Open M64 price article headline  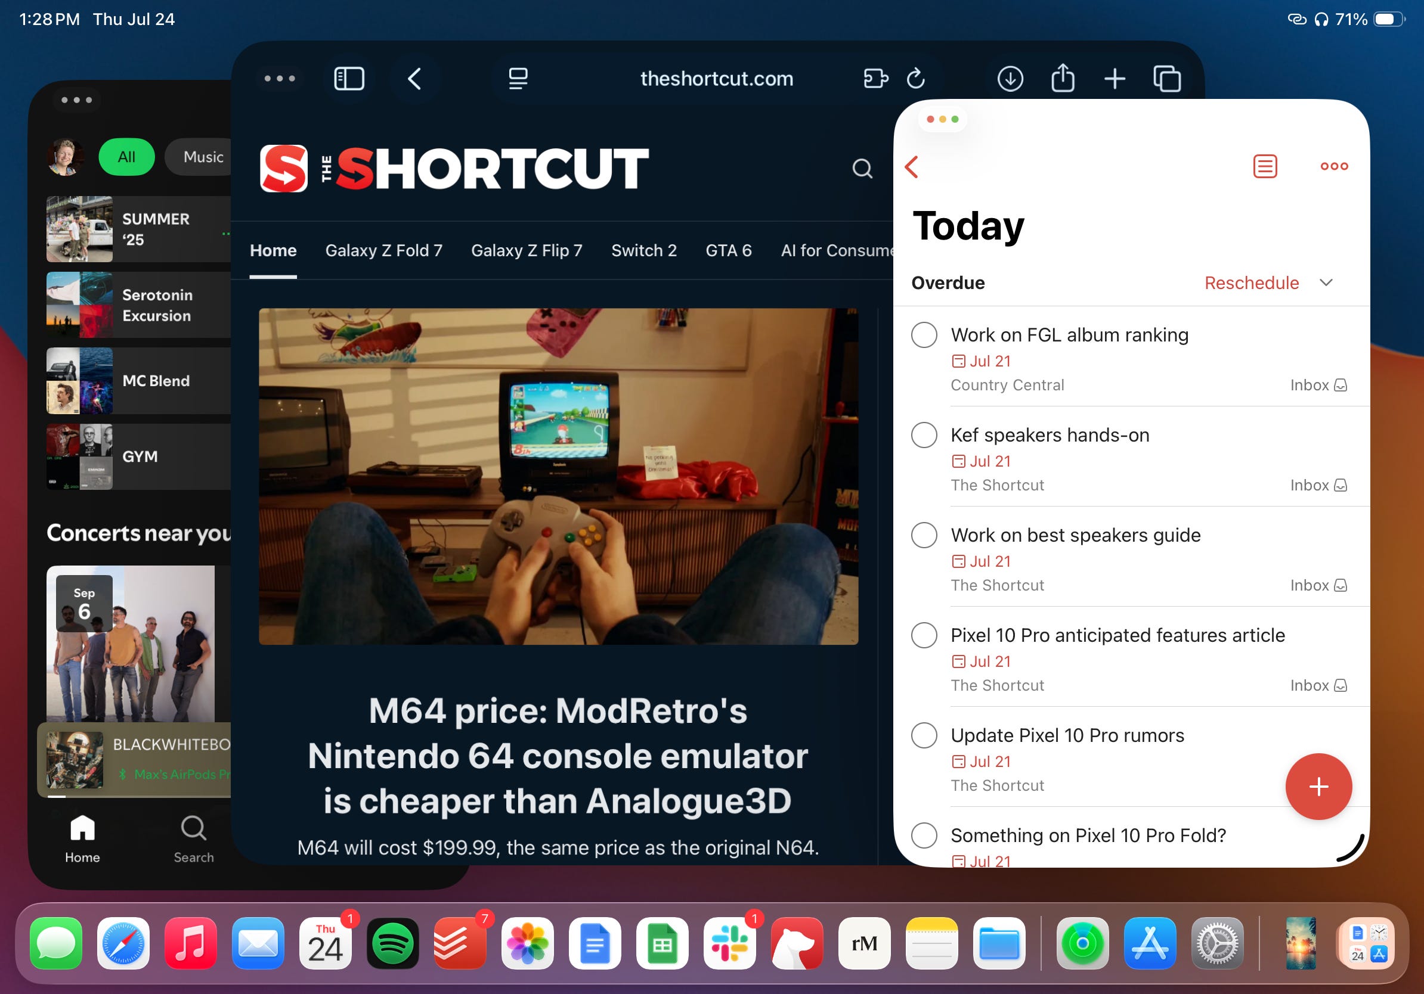(x=558, y=756)
